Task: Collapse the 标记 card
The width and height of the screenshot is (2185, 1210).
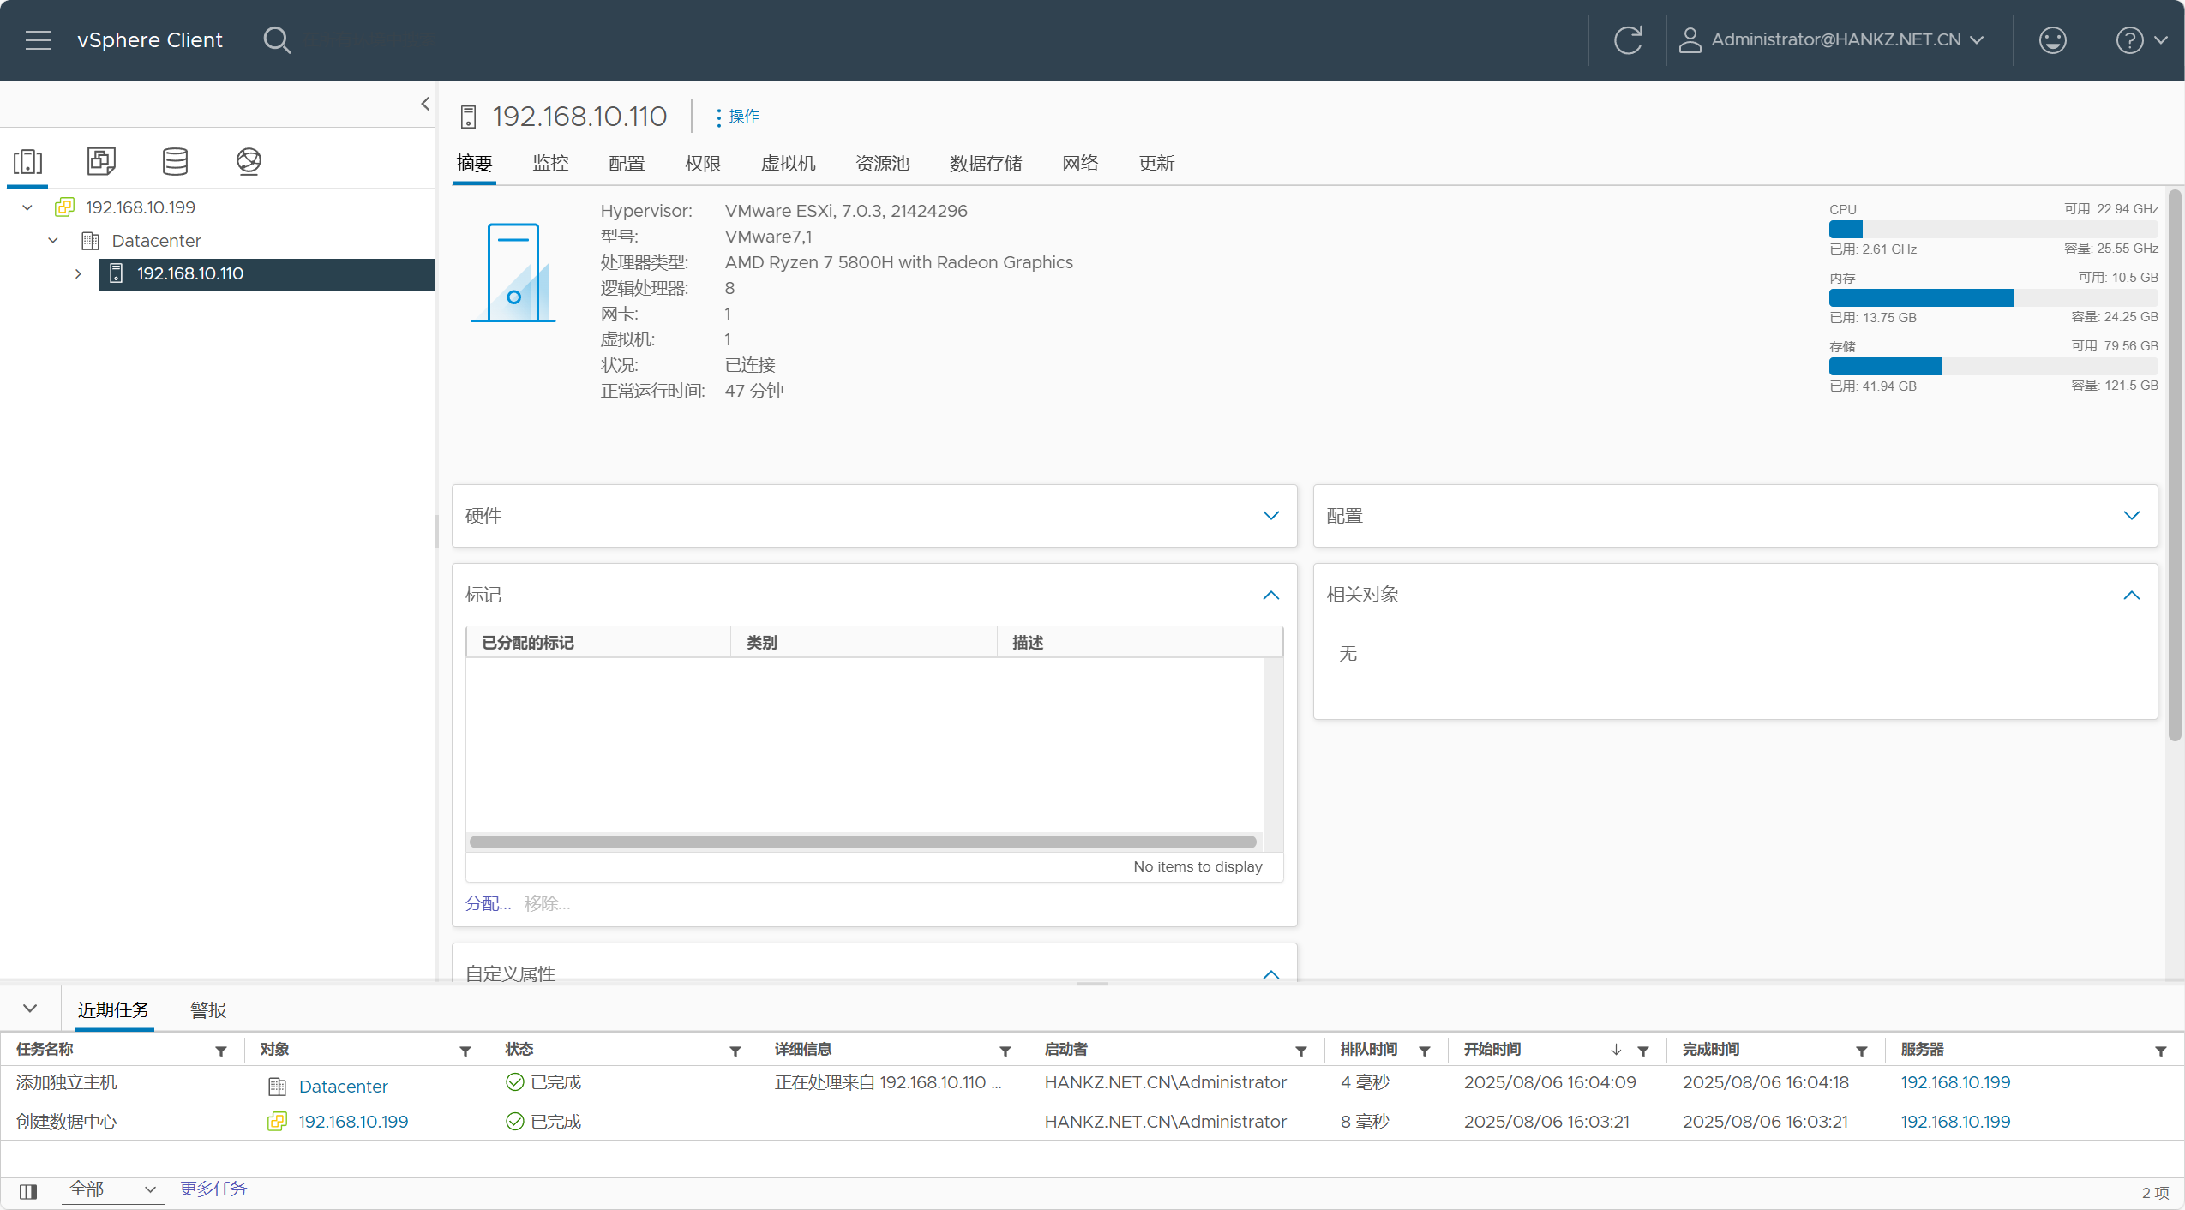Action: tap(1270, 595)
